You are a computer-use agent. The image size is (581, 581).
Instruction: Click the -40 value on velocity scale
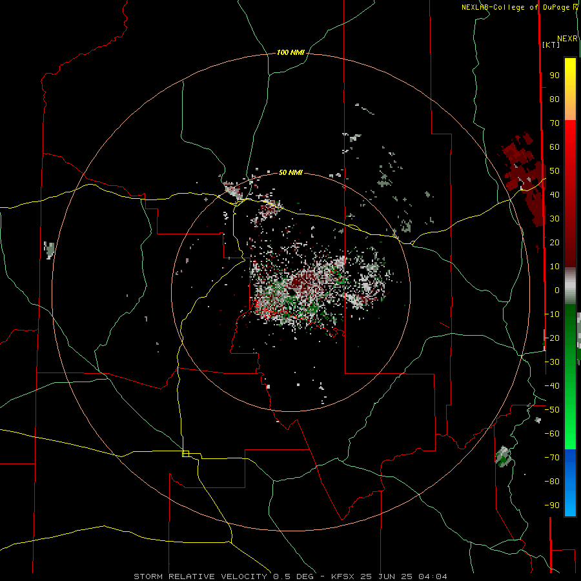pos(552,386)
